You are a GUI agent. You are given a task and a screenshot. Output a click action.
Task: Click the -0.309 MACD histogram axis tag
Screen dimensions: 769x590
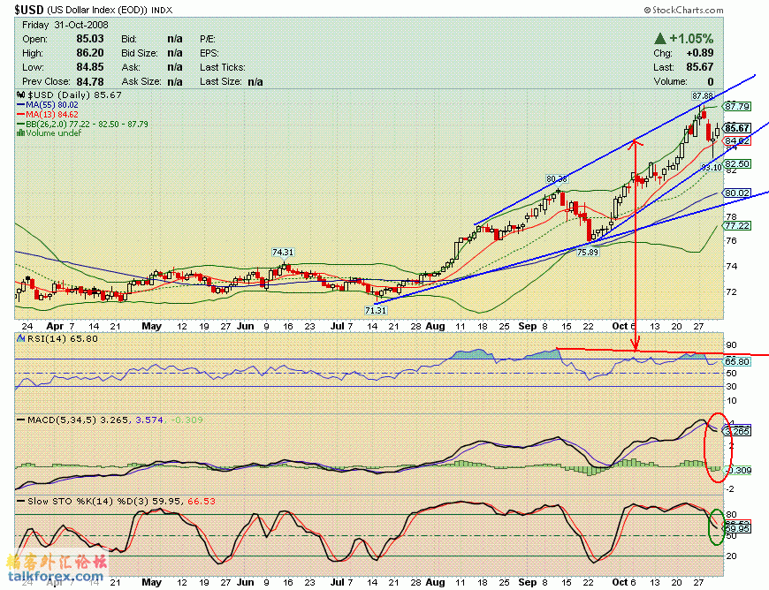(x=737, y=471)
